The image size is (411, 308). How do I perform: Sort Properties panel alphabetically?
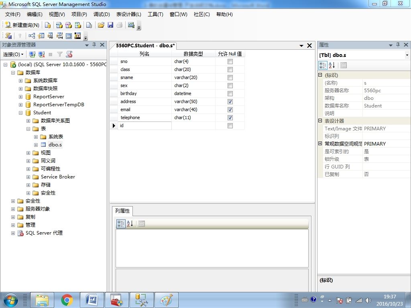[332, 65]
